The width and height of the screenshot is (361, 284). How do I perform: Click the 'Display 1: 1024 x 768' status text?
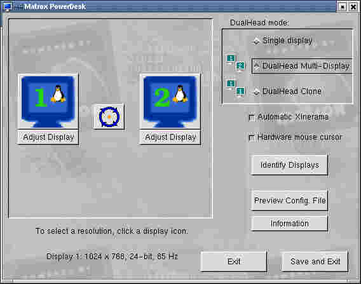[x=112, y=257]
